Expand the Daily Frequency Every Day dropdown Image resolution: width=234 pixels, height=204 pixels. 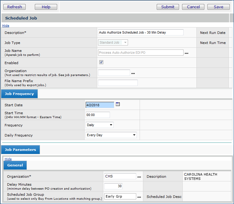tap(111, 135)
